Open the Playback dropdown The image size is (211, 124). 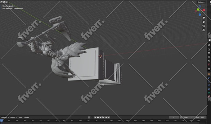[x=5, y=117]
